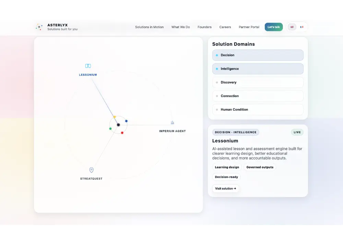Image resolution: width=343 pixels, height=245 pixels.
Task: Select the Streatquest map pin icon
Action: [92, 170]
